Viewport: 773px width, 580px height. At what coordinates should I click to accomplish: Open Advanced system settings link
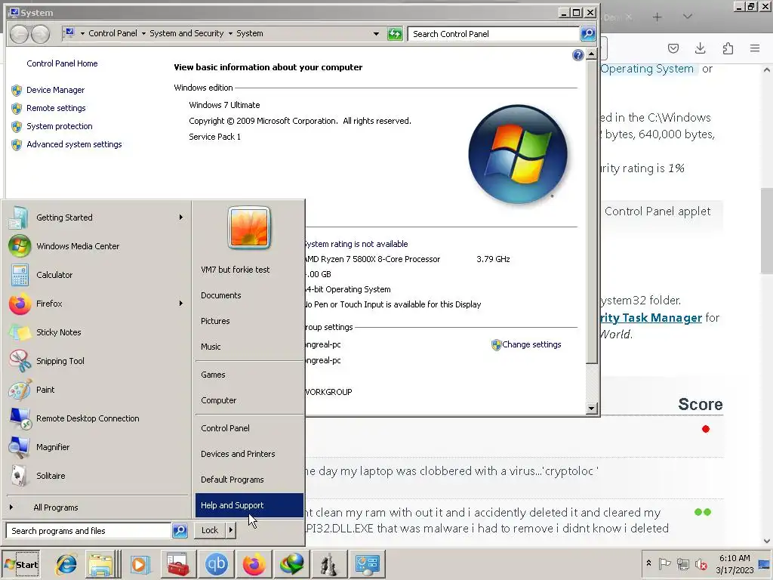click(x=74, y=144)
